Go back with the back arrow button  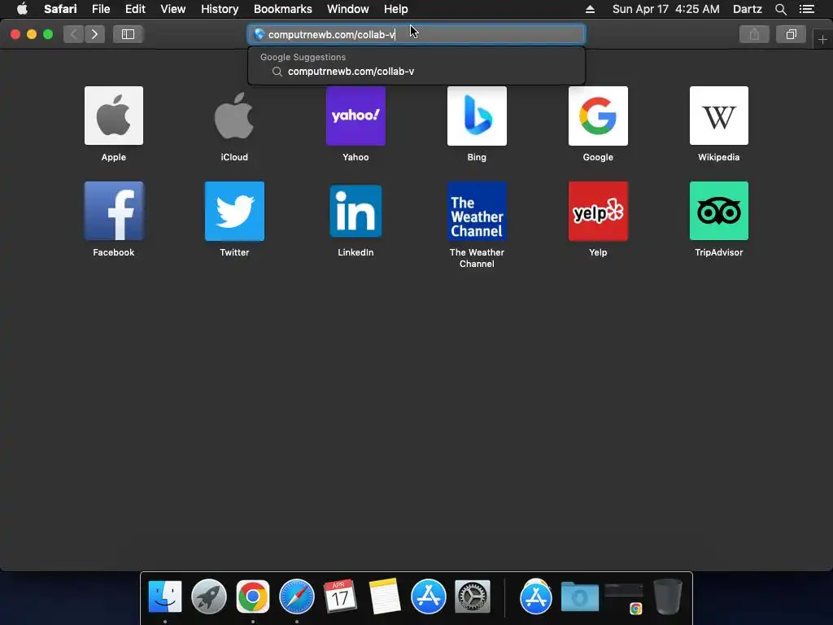pyautogui.click(x=74, y=34)
